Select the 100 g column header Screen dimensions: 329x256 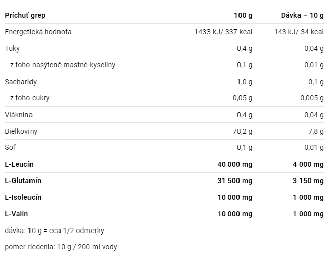tap(243, 15)
